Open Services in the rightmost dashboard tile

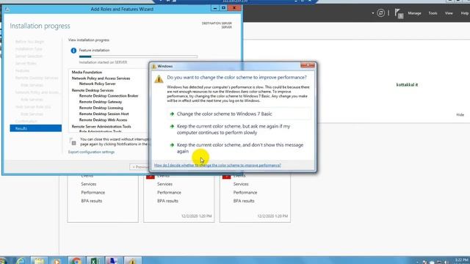tap(241, 184)
